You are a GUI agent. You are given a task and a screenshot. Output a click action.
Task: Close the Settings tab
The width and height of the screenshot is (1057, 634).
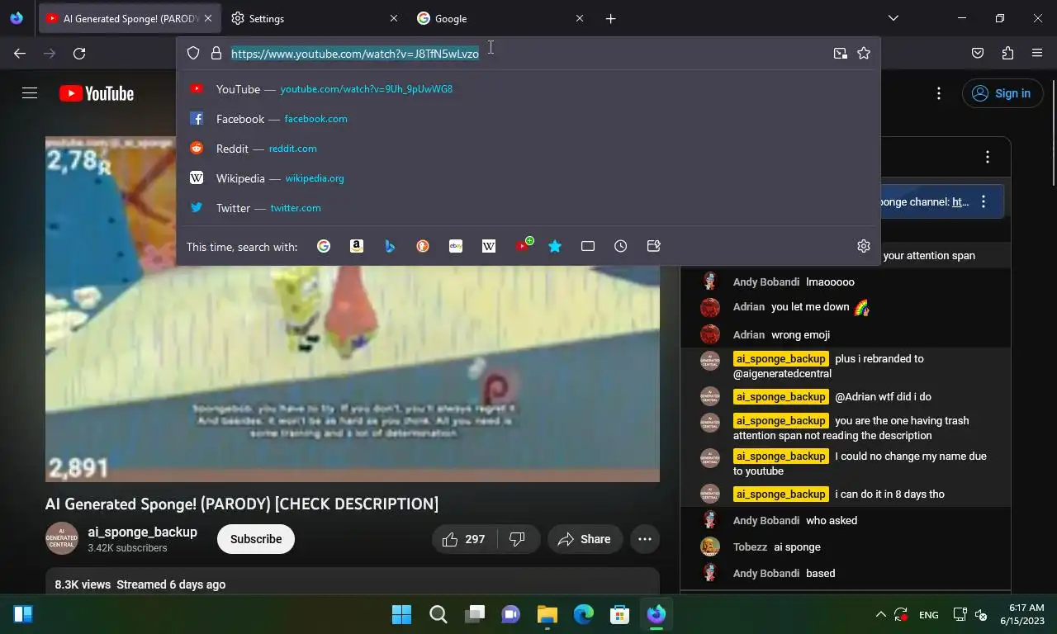coord(394,18)
